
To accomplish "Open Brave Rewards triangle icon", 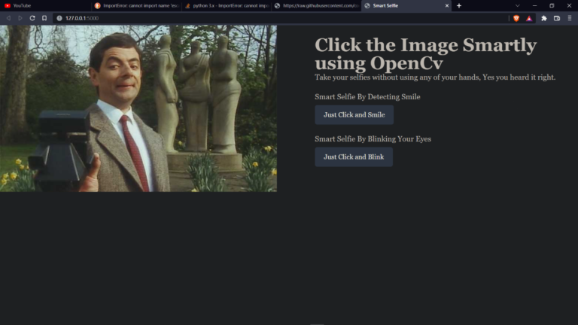I will [x=529, y=18].
